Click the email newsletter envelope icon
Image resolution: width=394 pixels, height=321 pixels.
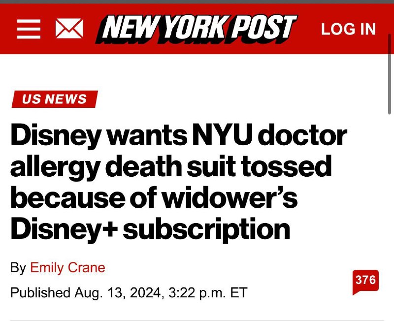69,29
